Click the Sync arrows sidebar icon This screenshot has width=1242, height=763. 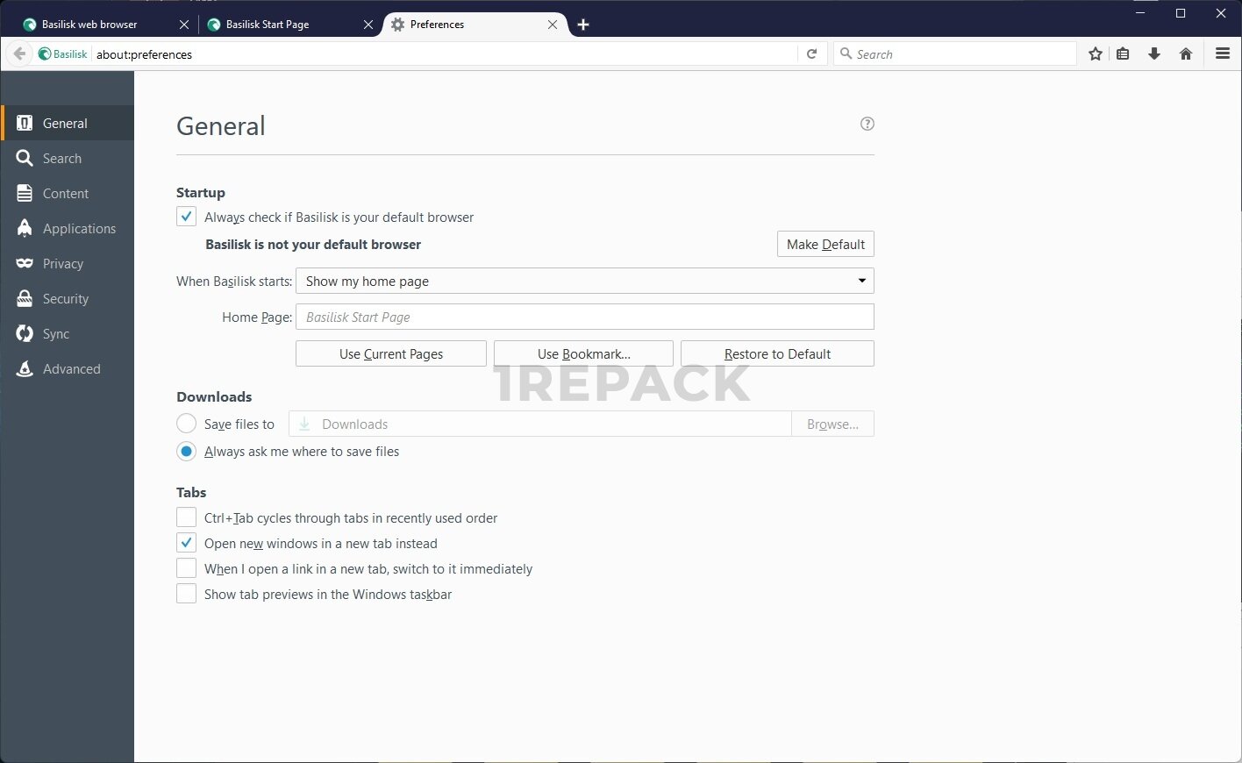pos(25,334)
